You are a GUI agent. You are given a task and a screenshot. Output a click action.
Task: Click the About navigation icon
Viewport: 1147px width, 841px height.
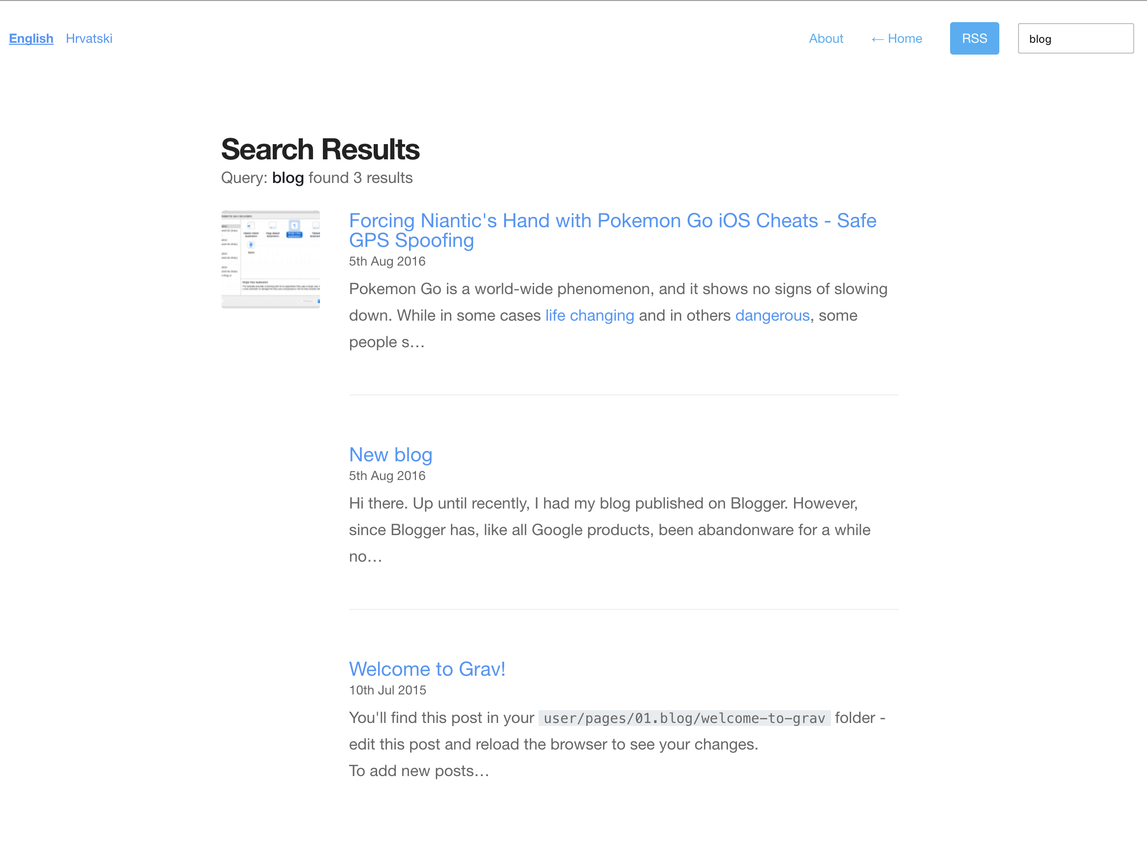click(825, 38)
